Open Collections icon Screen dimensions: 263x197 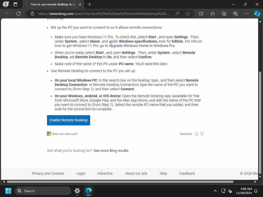224,14
